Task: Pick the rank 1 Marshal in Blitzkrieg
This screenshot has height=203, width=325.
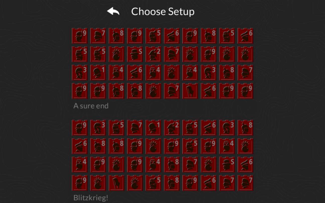Action: click(153, 128)
